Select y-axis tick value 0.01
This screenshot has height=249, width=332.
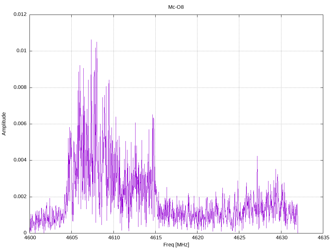click(22, 51)
